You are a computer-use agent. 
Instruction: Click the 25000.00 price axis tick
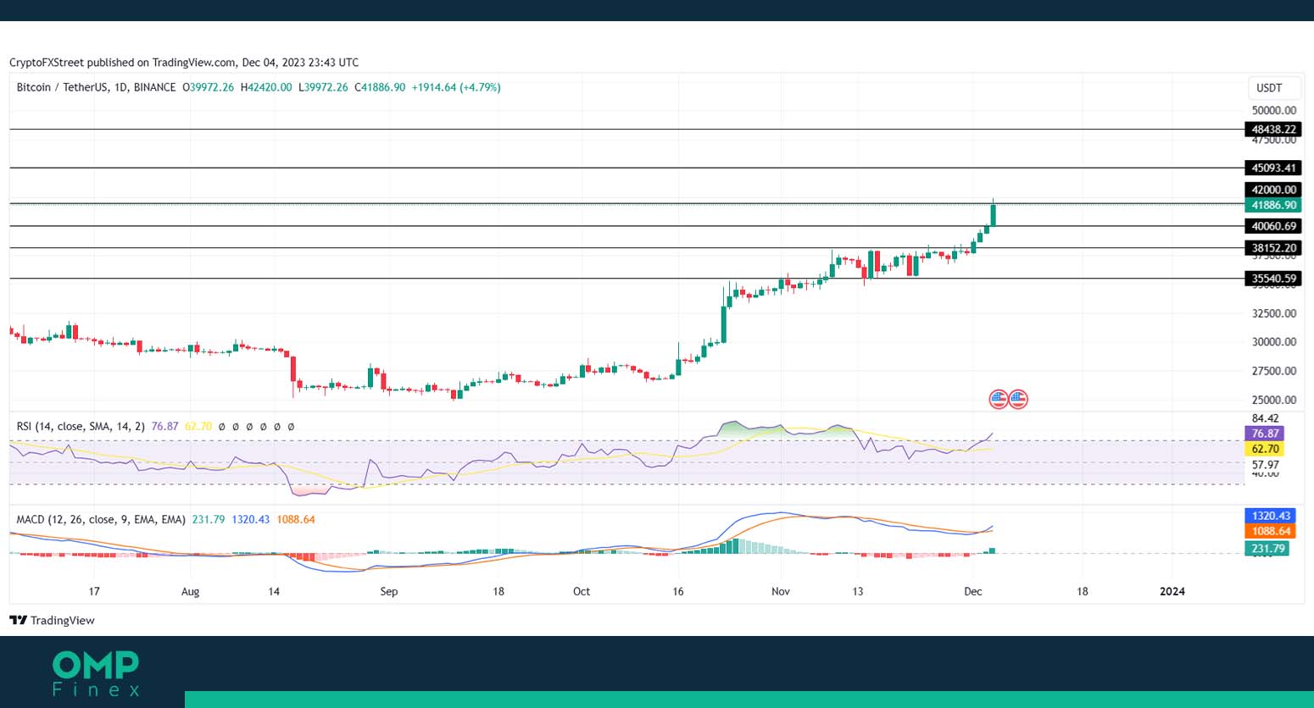1274,400
